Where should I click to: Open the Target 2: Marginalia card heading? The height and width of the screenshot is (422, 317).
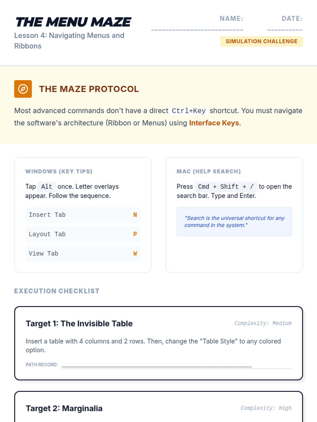(x=64, y=408)
